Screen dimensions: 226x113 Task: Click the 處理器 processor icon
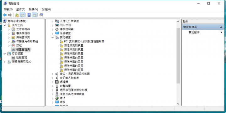click(57, 82)
